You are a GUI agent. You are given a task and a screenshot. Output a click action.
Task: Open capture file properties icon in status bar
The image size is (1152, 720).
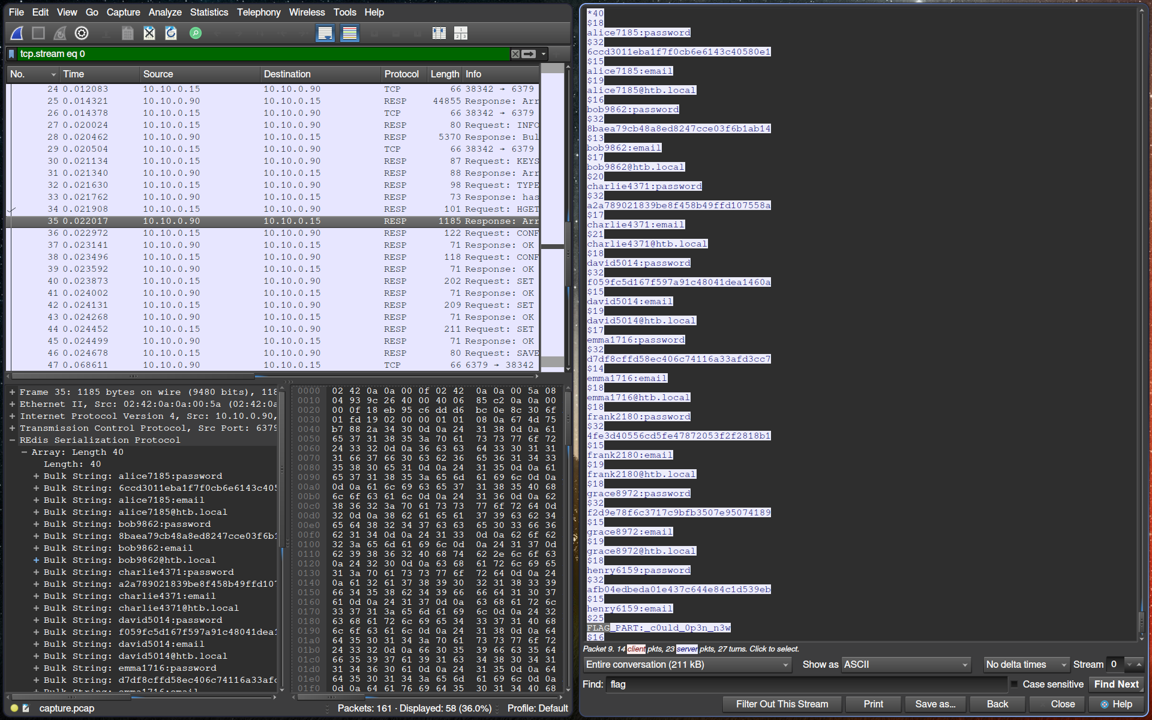click(26, 708)
